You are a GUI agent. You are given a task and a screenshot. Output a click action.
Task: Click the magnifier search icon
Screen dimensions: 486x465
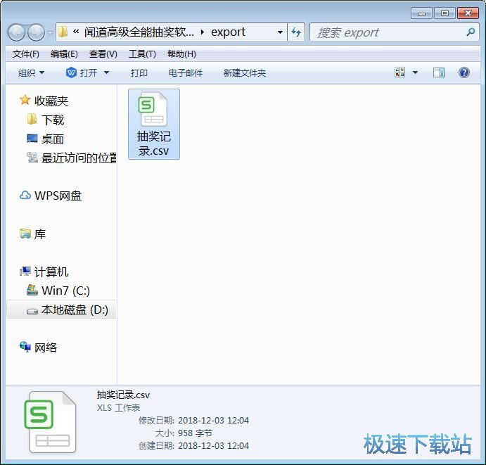tap(471, 32)
